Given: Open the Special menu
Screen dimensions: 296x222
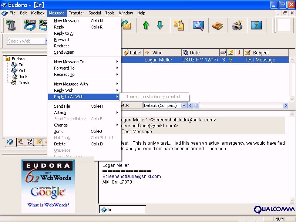Looking at the screenshot, I should pyautogui.click(x=95, y=13).
